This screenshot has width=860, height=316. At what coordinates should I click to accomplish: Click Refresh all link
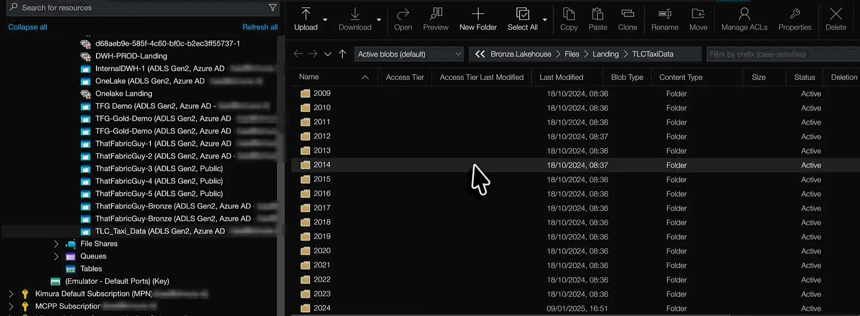[x=260, y=27]
